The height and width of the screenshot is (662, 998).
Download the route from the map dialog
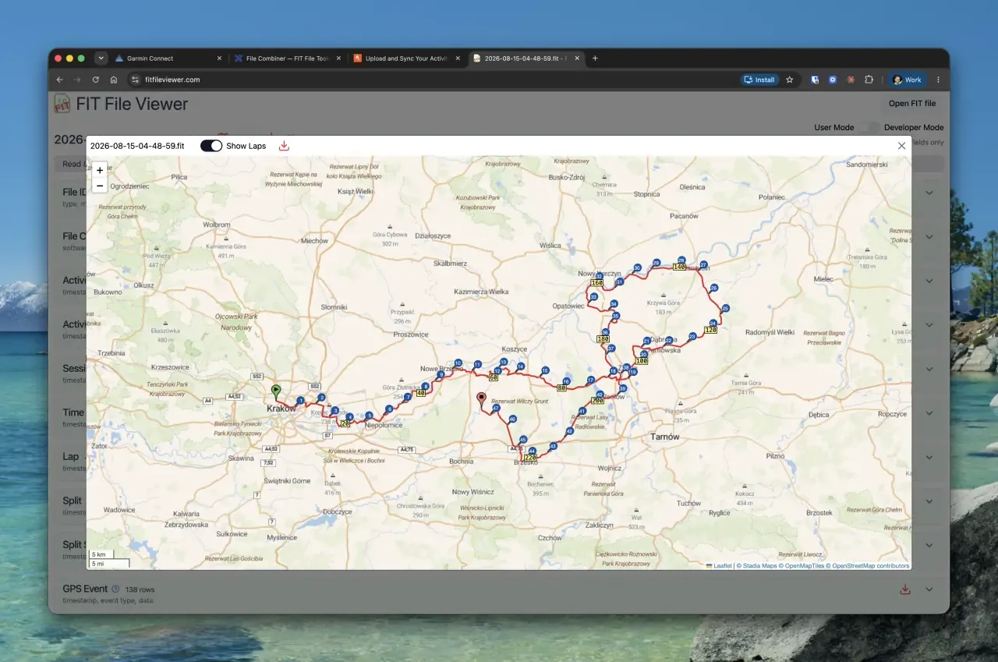[284, 146]
